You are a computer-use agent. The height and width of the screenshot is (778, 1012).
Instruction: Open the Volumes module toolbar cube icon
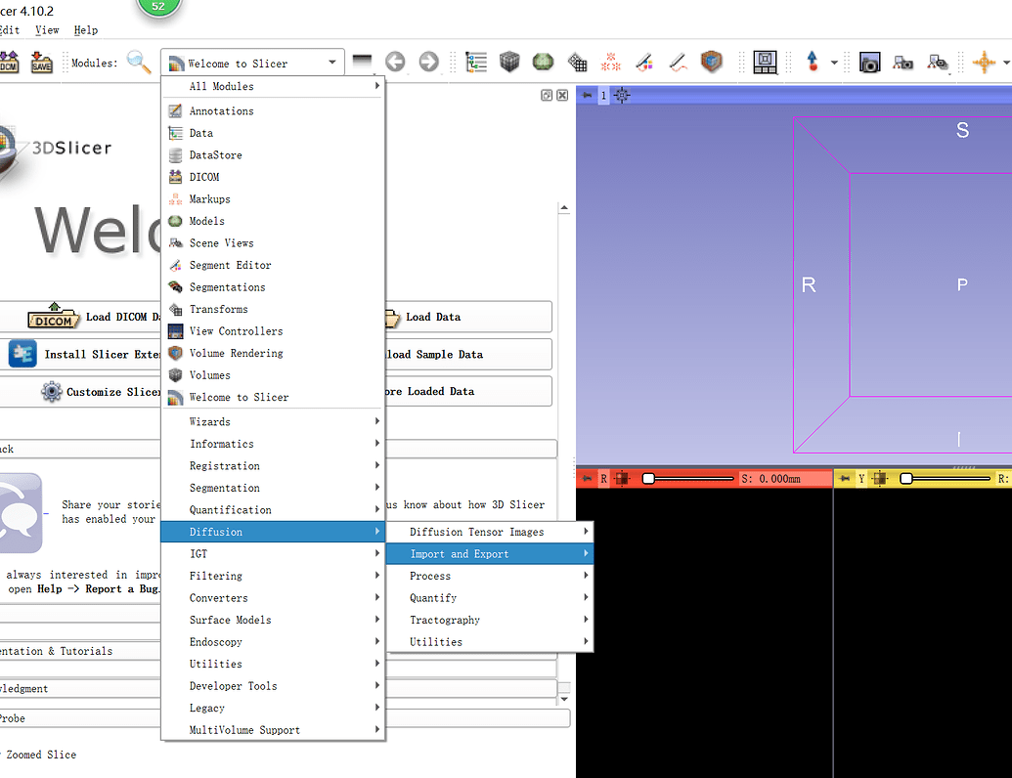(509, 62)
